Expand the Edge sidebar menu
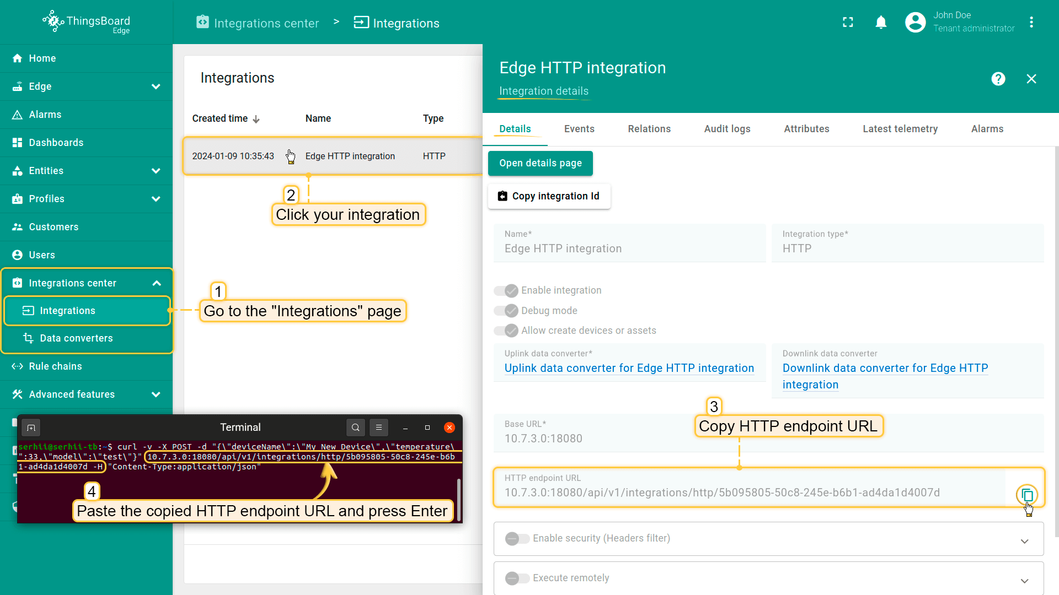1059x595 pixels. coord(156,86)
